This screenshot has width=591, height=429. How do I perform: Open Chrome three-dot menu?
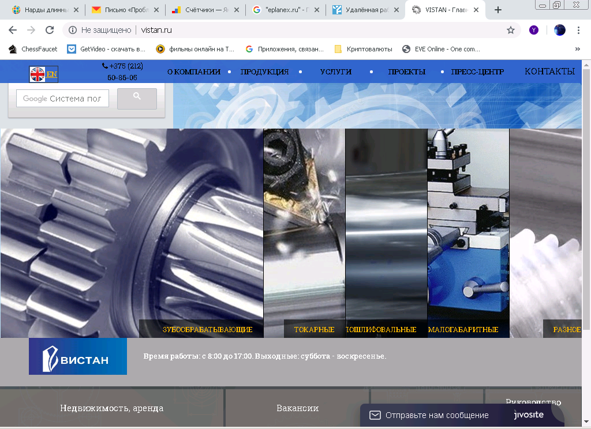[578, 30]
